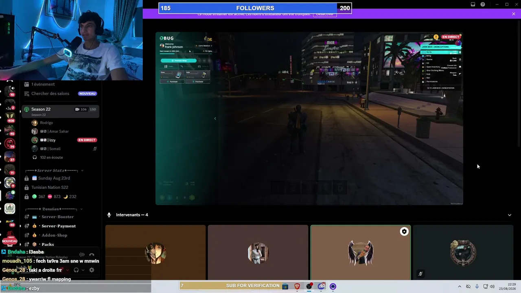521x293 pixels.
Task: Click the yellow warning icon on stream
Action: click(x=436, y=37)
